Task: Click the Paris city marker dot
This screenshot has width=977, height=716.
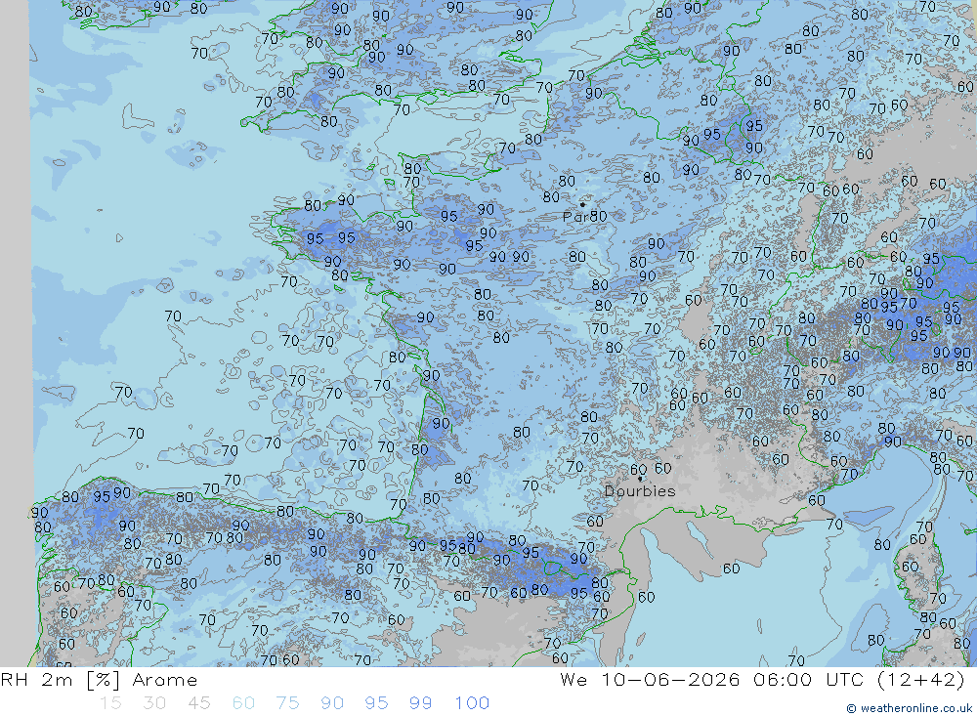Action: pos(582,204)
